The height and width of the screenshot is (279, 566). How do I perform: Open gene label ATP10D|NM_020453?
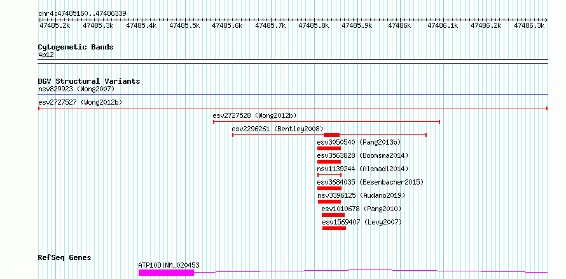click(169, 265)
